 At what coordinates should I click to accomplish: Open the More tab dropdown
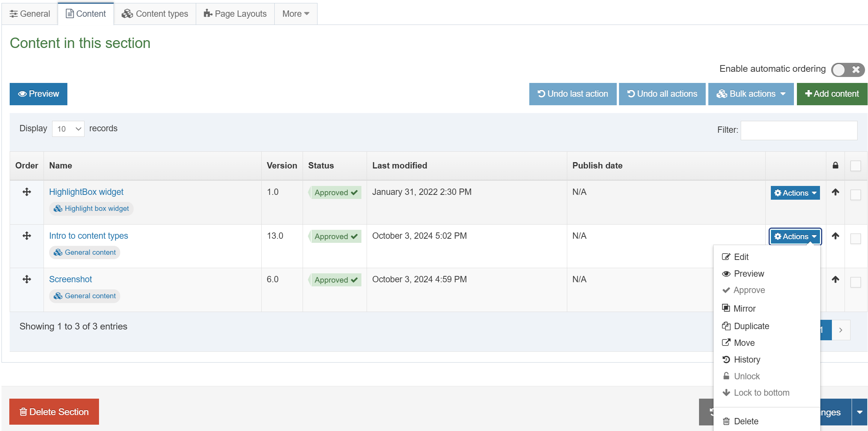pyautogui.click(x=296, y=14)
